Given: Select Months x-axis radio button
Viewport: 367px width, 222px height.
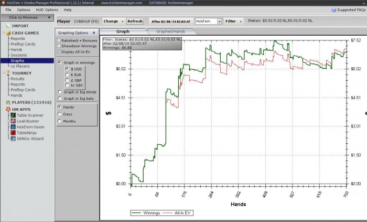Looking at the screenshot, I should click(59, 121).
